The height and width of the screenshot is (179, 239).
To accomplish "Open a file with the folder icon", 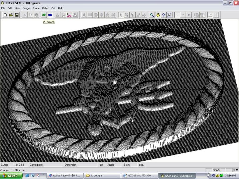I will tap(11, 15).
